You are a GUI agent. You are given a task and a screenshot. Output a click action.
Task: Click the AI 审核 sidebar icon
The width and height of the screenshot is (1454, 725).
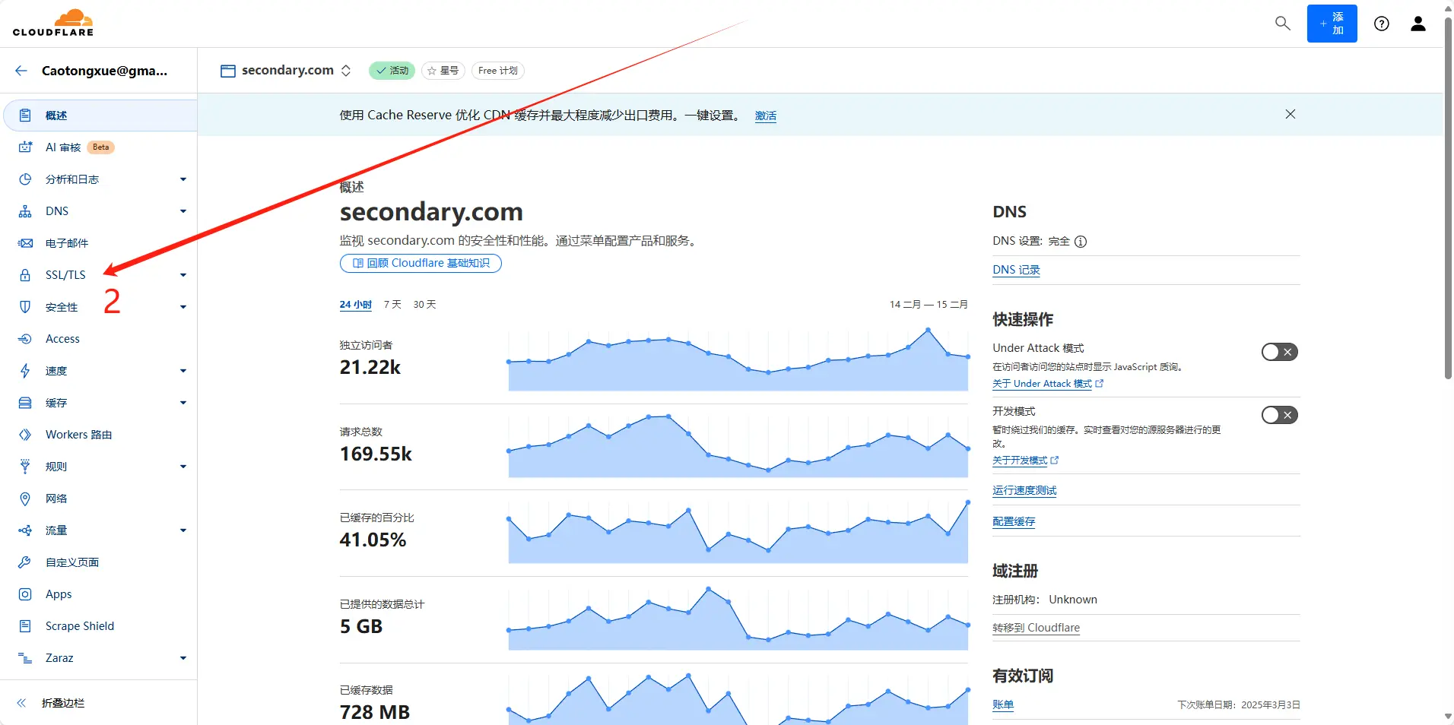25,147
